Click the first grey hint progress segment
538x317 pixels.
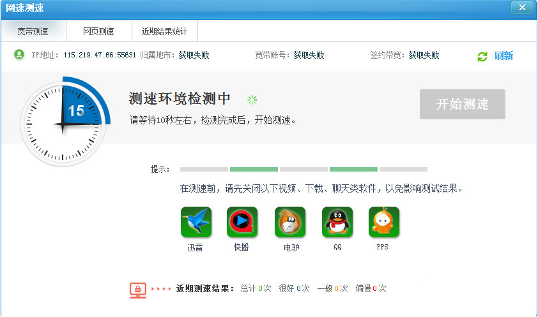[x=204, y=169]
